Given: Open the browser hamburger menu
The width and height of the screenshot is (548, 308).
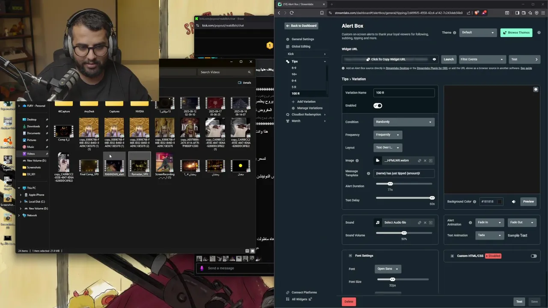Looking at the screenshot, I should [x=543, y=13].
